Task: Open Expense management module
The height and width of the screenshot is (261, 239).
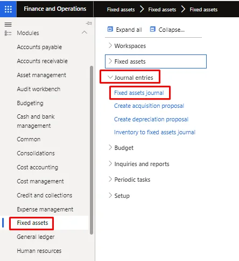Action: 45,209
